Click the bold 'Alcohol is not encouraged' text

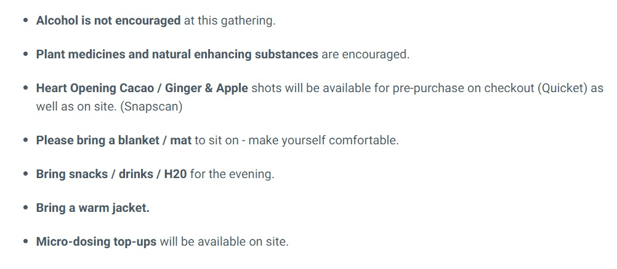click(108, 20)
